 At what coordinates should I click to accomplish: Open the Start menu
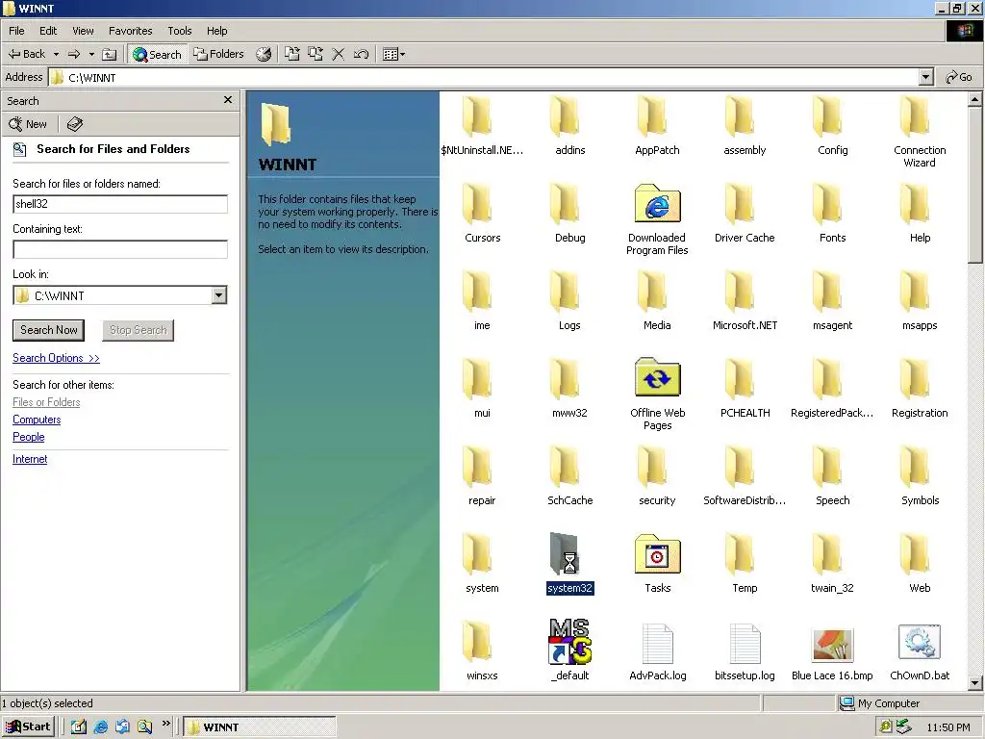pyautogui.click(x=28, y=727)
